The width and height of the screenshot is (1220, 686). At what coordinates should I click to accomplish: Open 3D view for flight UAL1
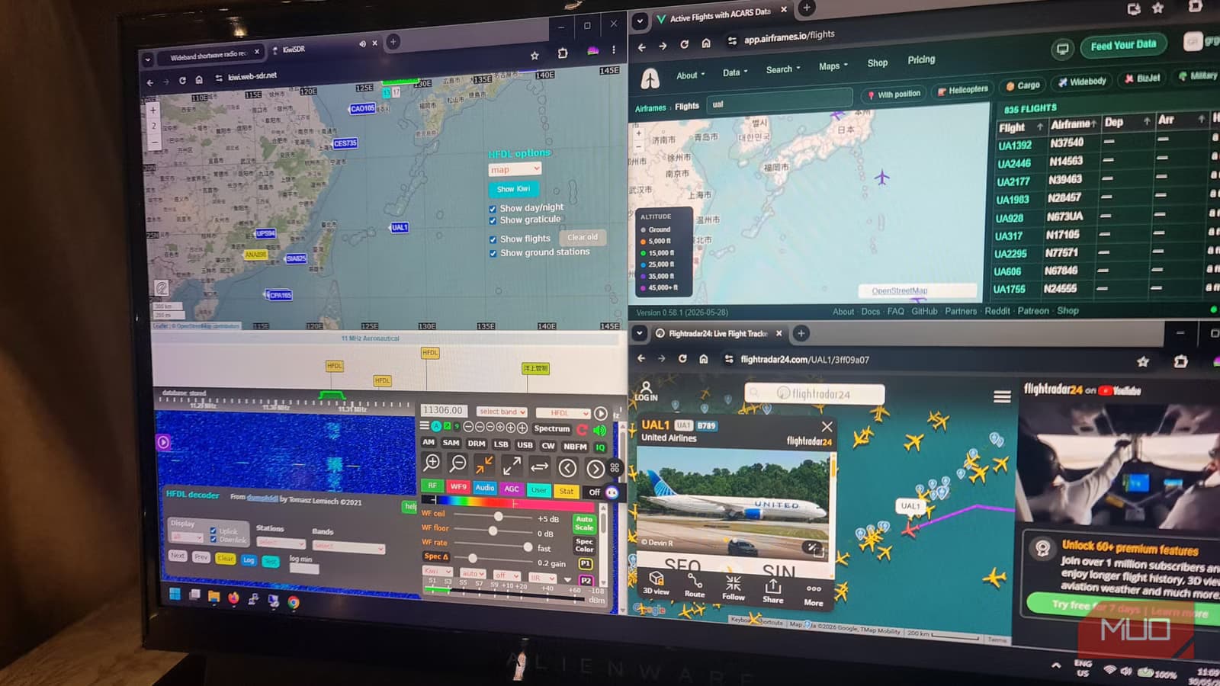tap(656, 583)
